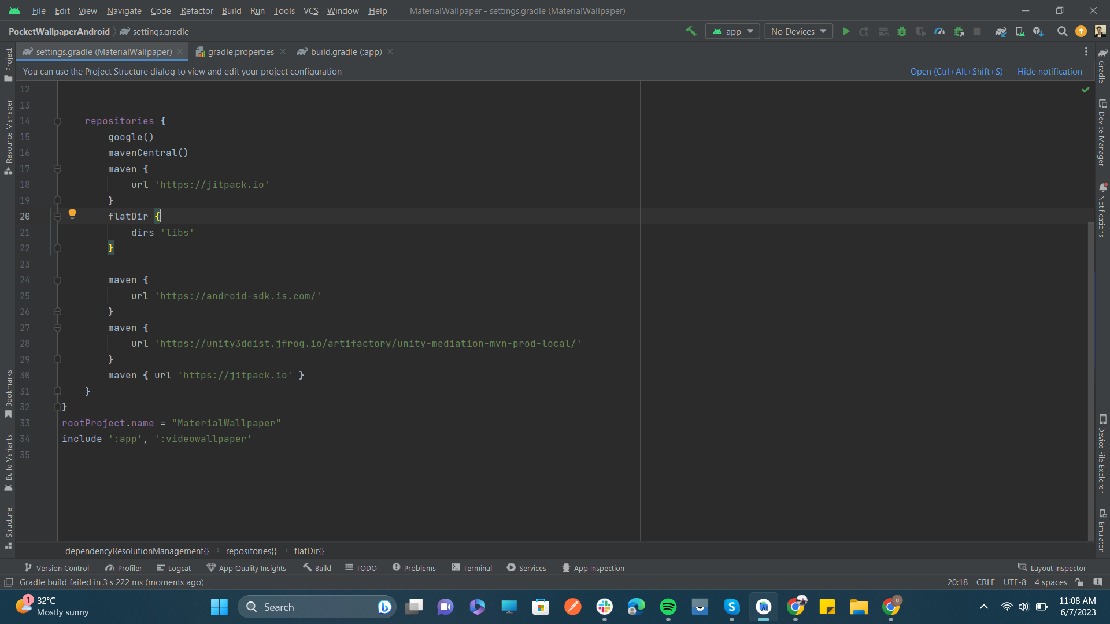Start debugging with the Debug icon
This screenshot has height=624, width=1110.
[x=902, y=31]
